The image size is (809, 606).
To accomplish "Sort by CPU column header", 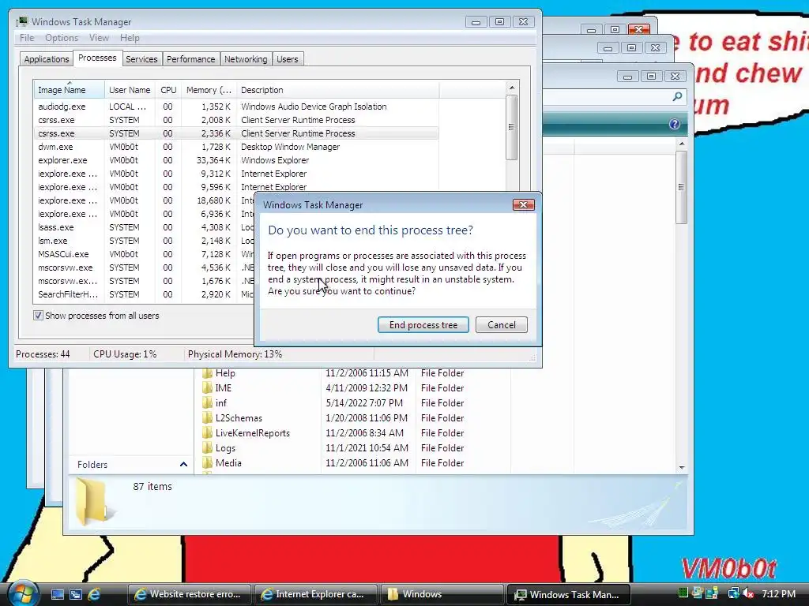I will (x=168, y=90).
